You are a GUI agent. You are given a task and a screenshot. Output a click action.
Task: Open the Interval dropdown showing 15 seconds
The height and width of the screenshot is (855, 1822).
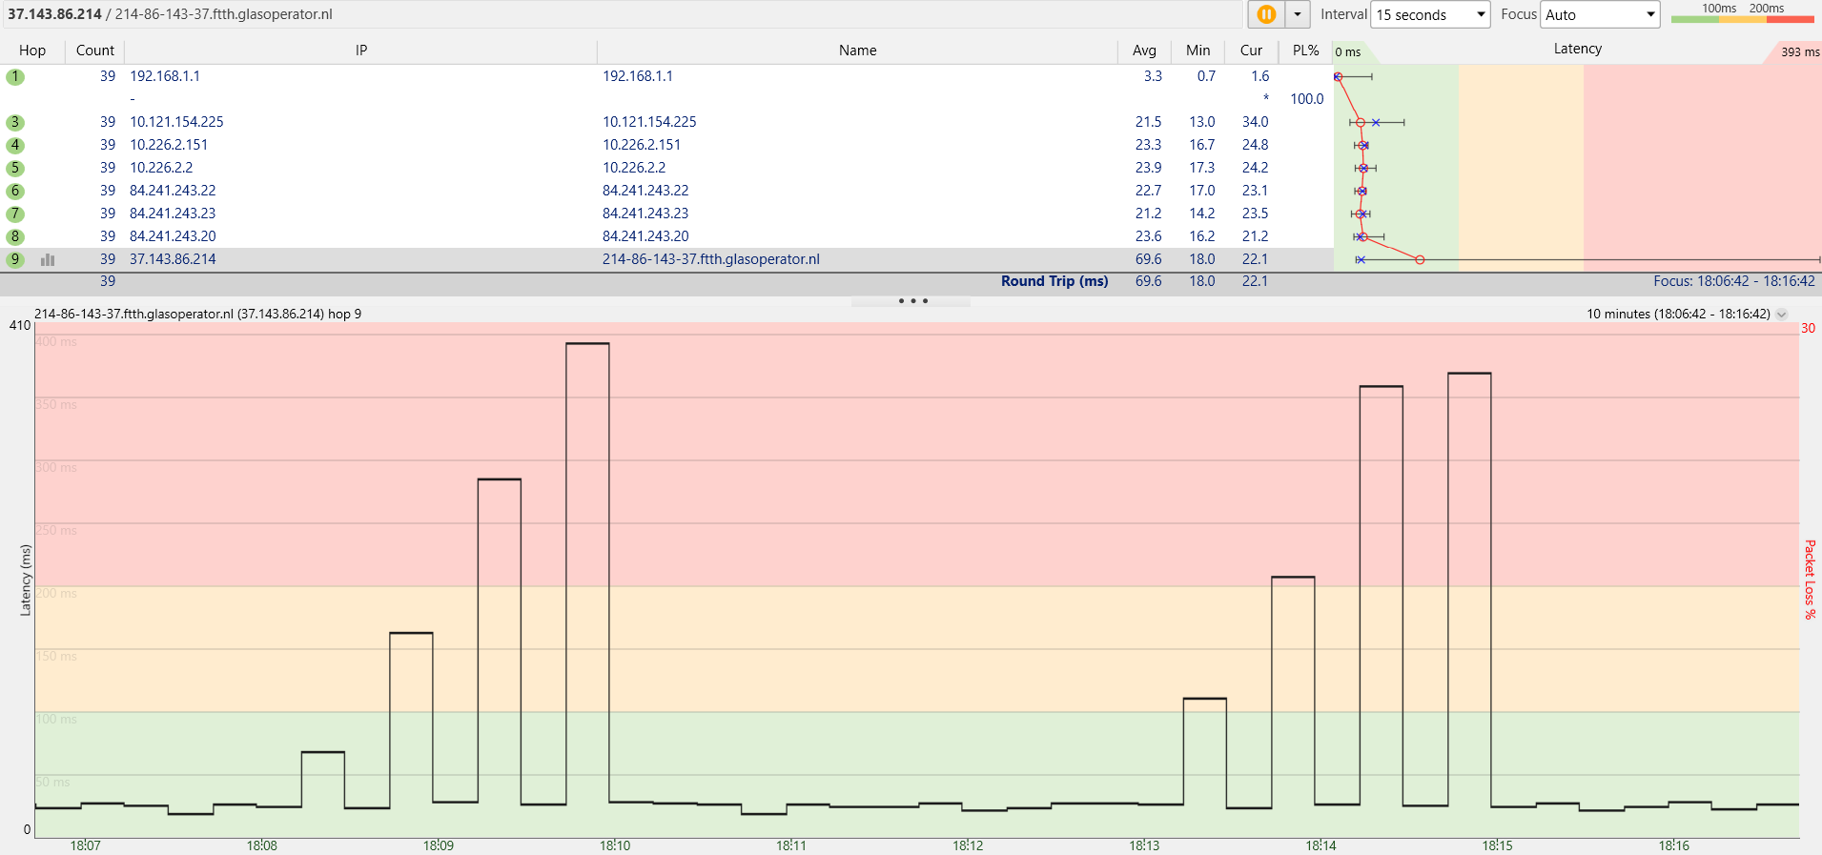point(1430,14)
